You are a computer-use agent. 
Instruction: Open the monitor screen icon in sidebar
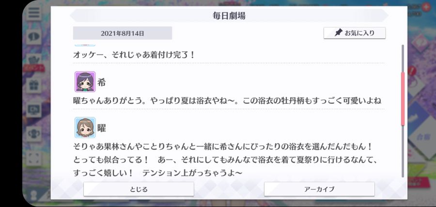[x=34, y=110]
